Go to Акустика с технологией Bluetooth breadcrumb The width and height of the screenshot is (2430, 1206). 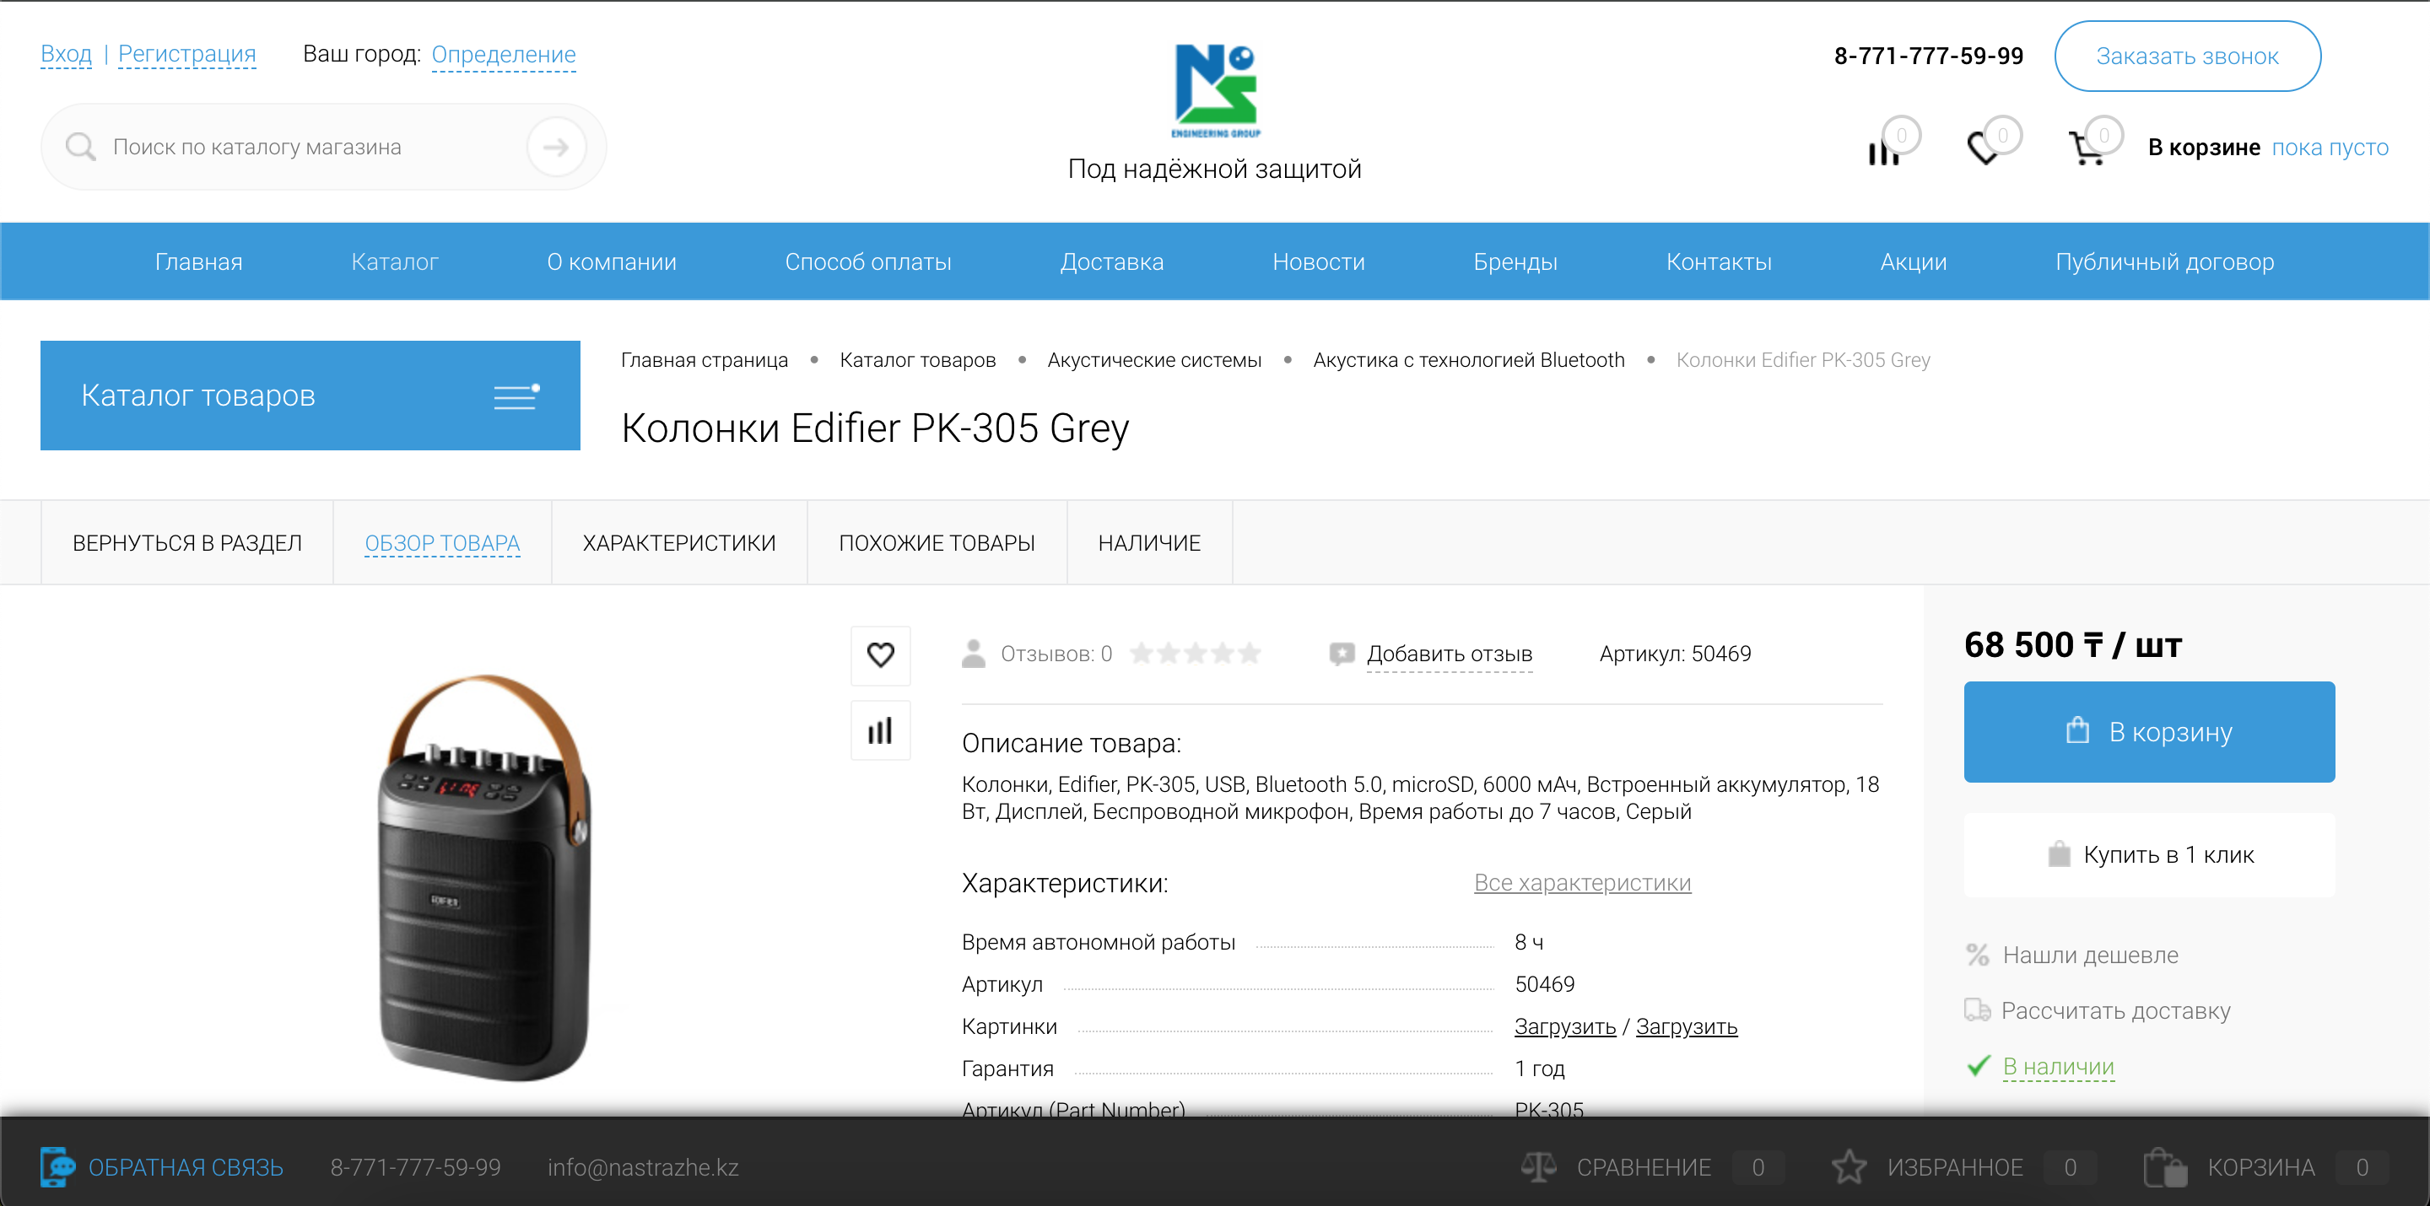pyautogui.click(x=1469, y=360)
